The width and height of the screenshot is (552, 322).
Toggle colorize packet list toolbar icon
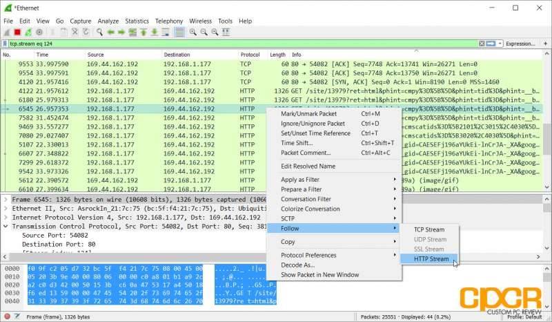click(x=179, y=32)
